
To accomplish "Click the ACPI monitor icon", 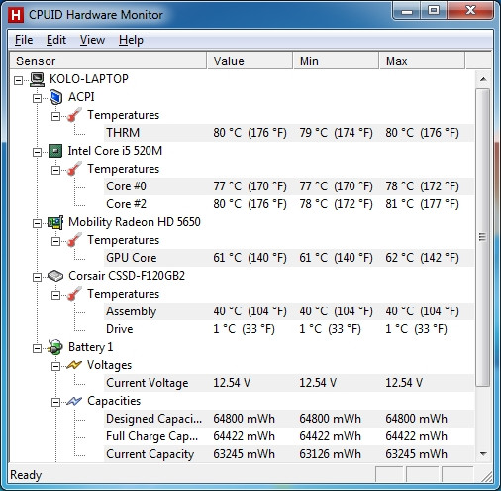I will click(x=55, y=97).
